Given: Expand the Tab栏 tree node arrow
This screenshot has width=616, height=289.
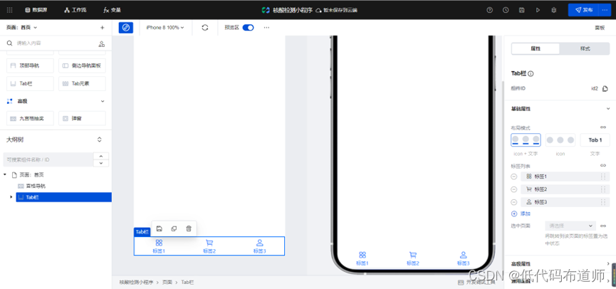Looking at the screenshot, I should [11, 197].
